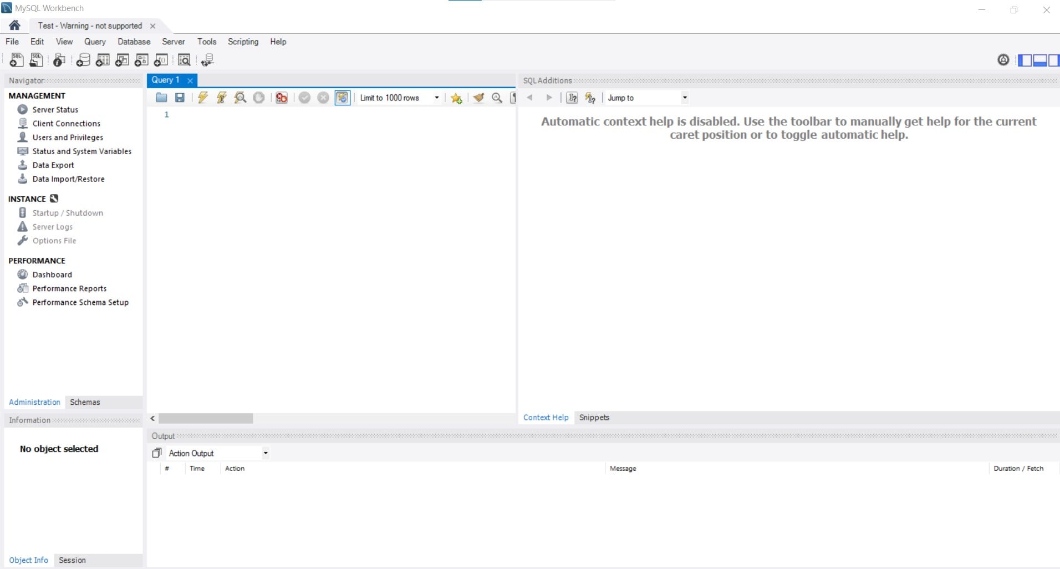This screenshot has height=569, width=1060.
Task: Open Status and System Variables
Action: (81, 151)
